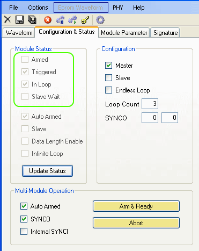Click the floppy disk save icon
The image size is (199, 251).
point(19,19)
